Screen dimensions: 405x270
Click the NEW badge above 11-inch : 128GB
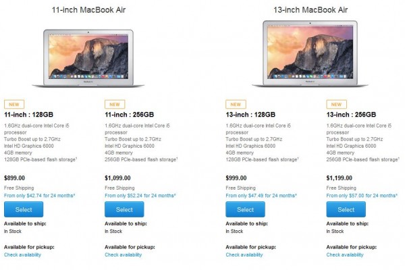(13, 105)
